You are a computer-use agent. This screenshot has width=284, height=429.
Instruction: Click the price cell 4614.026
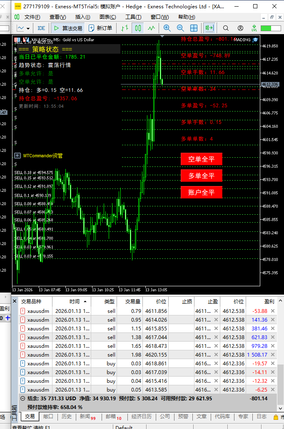pos(156,320)
